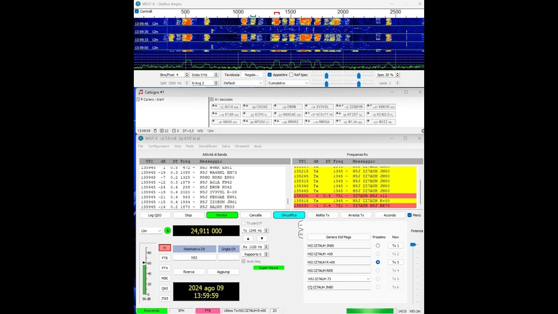Click the Nominativo DX field containing N5J

(194, 258)
